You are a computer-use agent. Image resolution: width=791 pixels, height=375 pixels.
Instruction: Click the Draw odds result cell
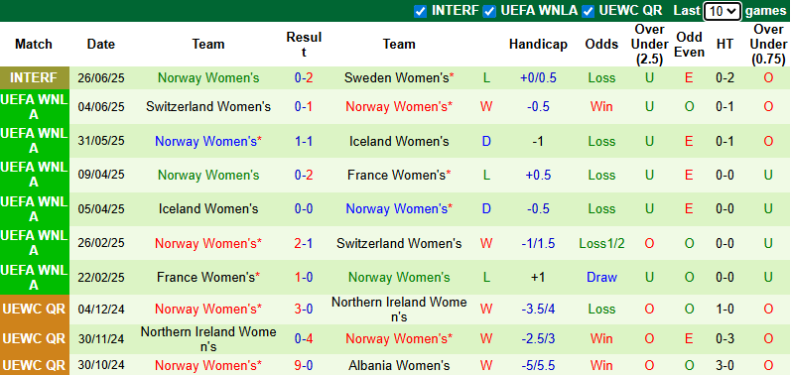[601, 277]
